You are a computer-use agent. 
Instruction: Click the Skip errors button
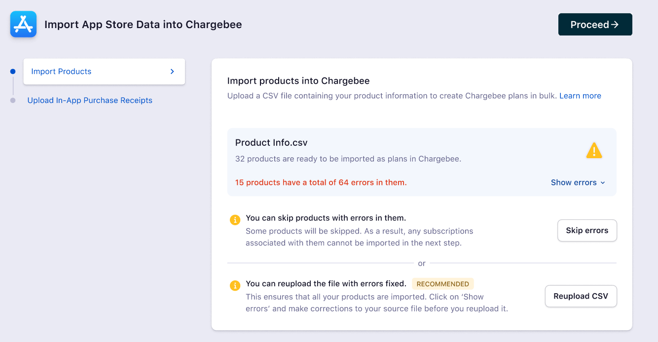(x=587, y=230)
